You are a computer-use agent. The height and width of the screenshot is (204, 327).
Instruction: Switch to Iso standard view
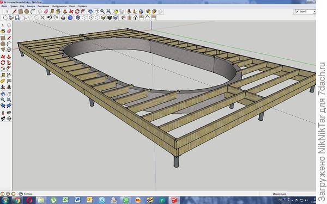click(x=124, y=18)
